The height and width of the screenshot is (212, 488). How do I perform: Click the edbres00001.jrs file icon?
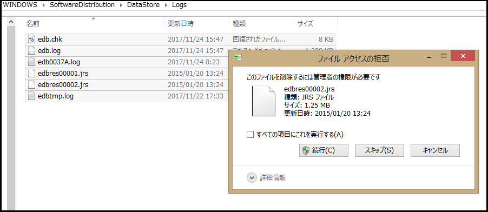click(x=31, y=74)
